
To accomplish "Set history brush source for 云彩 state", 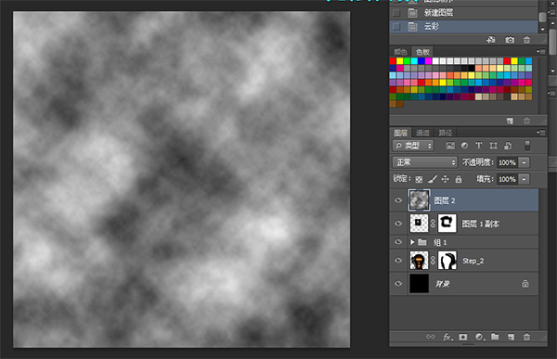I will 396,27.
